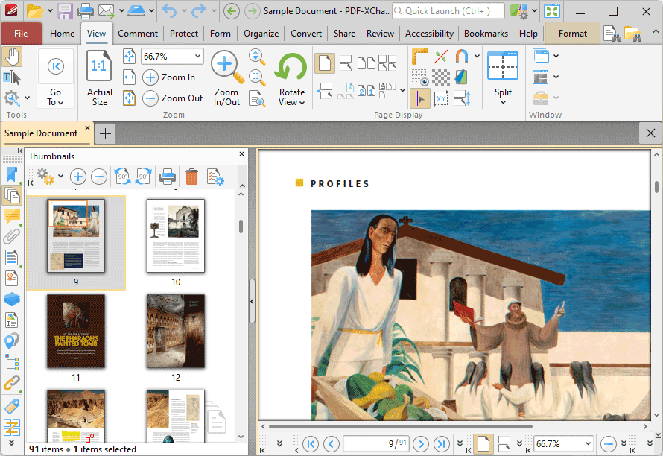Click the document vertical scrollbar thumb

tap(656, 186)
